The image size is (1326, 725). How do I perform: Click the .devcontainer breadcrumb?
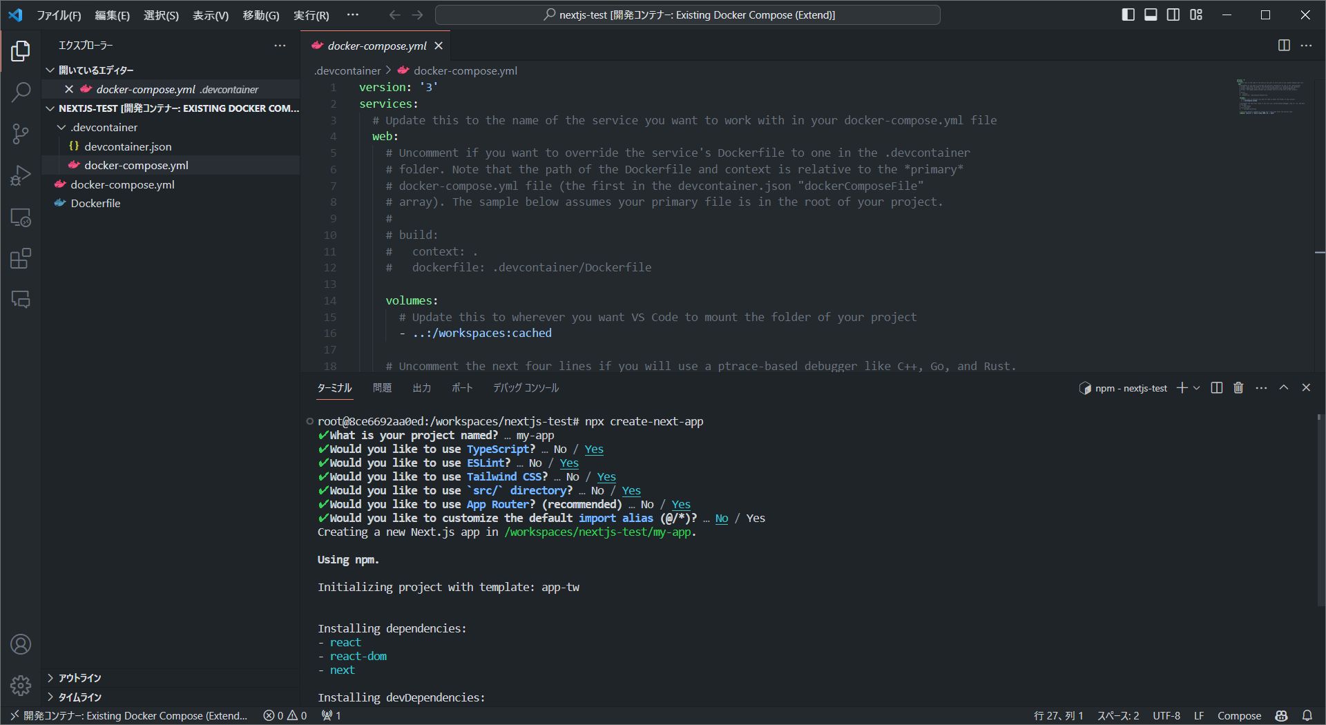[x=348, y=70]
